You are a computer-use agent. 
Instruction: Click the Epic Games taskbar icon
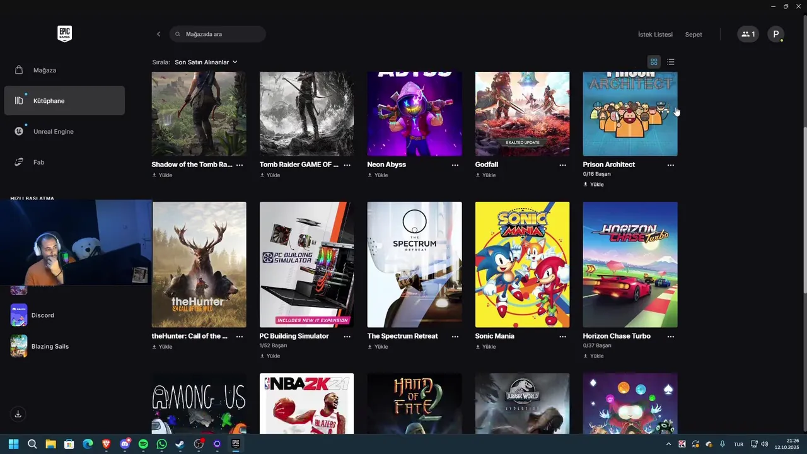pyautogui.click(x=236, y=444)
